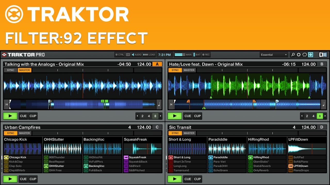Click CUP on Deck B

click(197, 116)
